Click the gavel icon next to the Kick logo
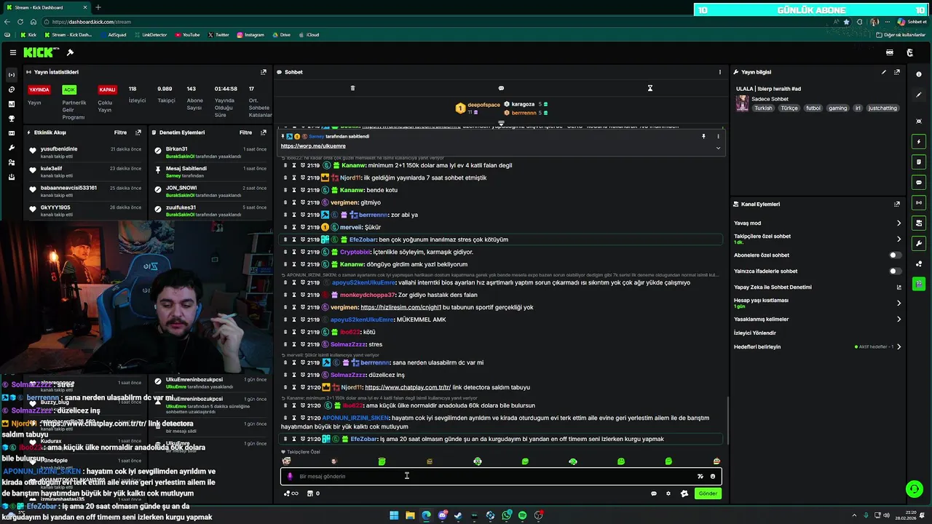The height and width of the screenshot is (524, 932). point(70,52)
